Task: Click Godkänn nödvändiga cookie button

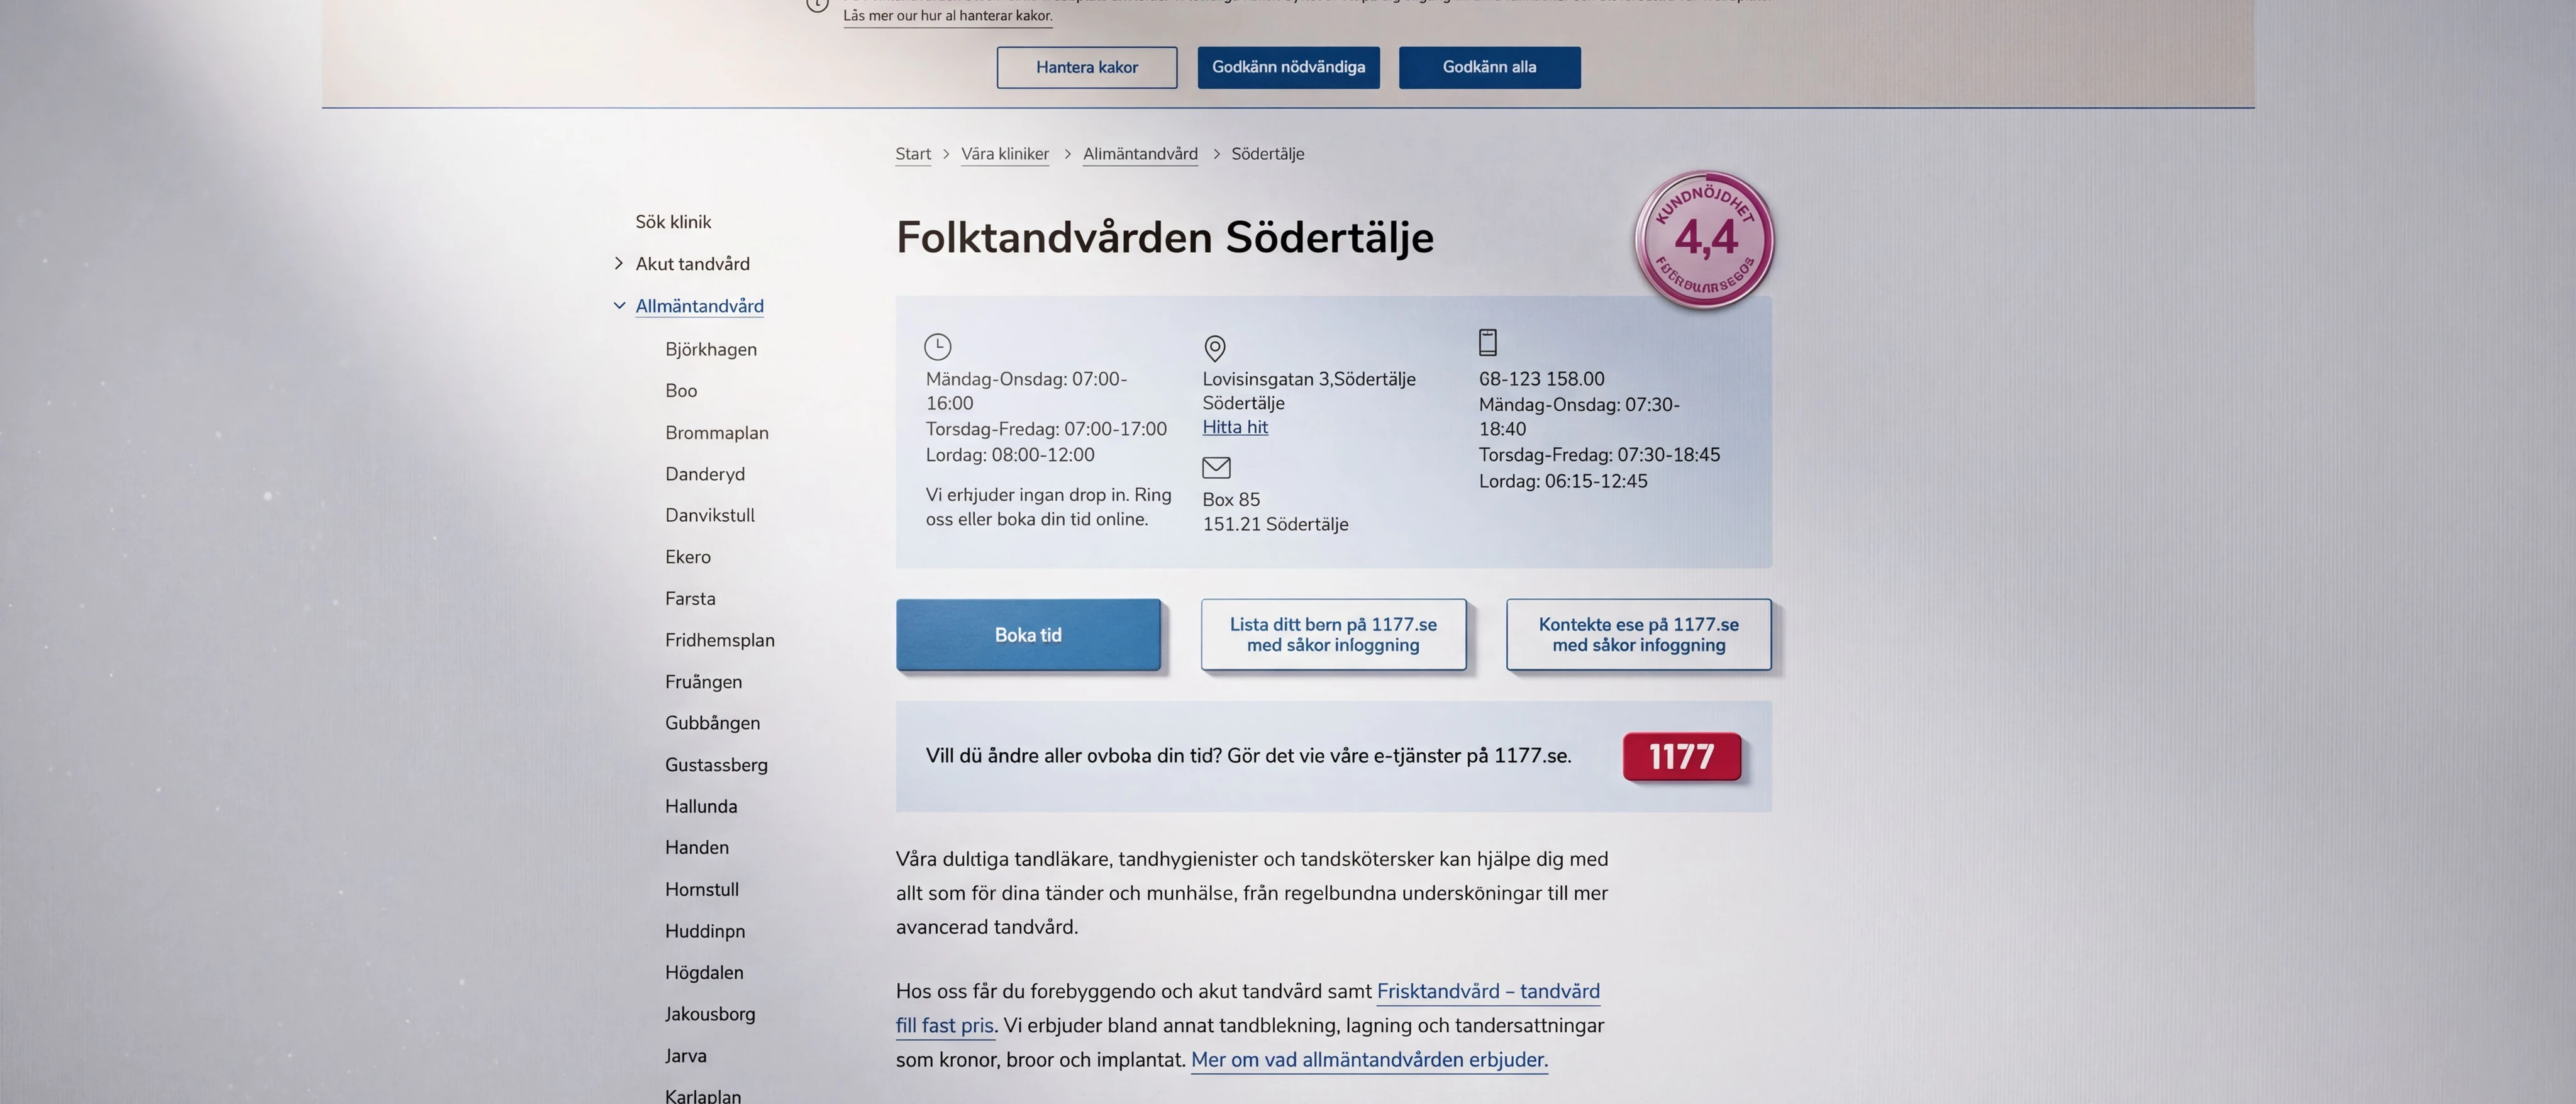Action: click(1289, 67)
